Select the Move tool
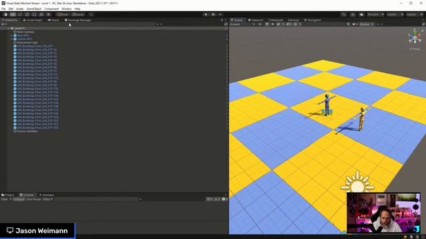Image resolution: width=426 pixels, height=239 pixels. coord(13,15)
